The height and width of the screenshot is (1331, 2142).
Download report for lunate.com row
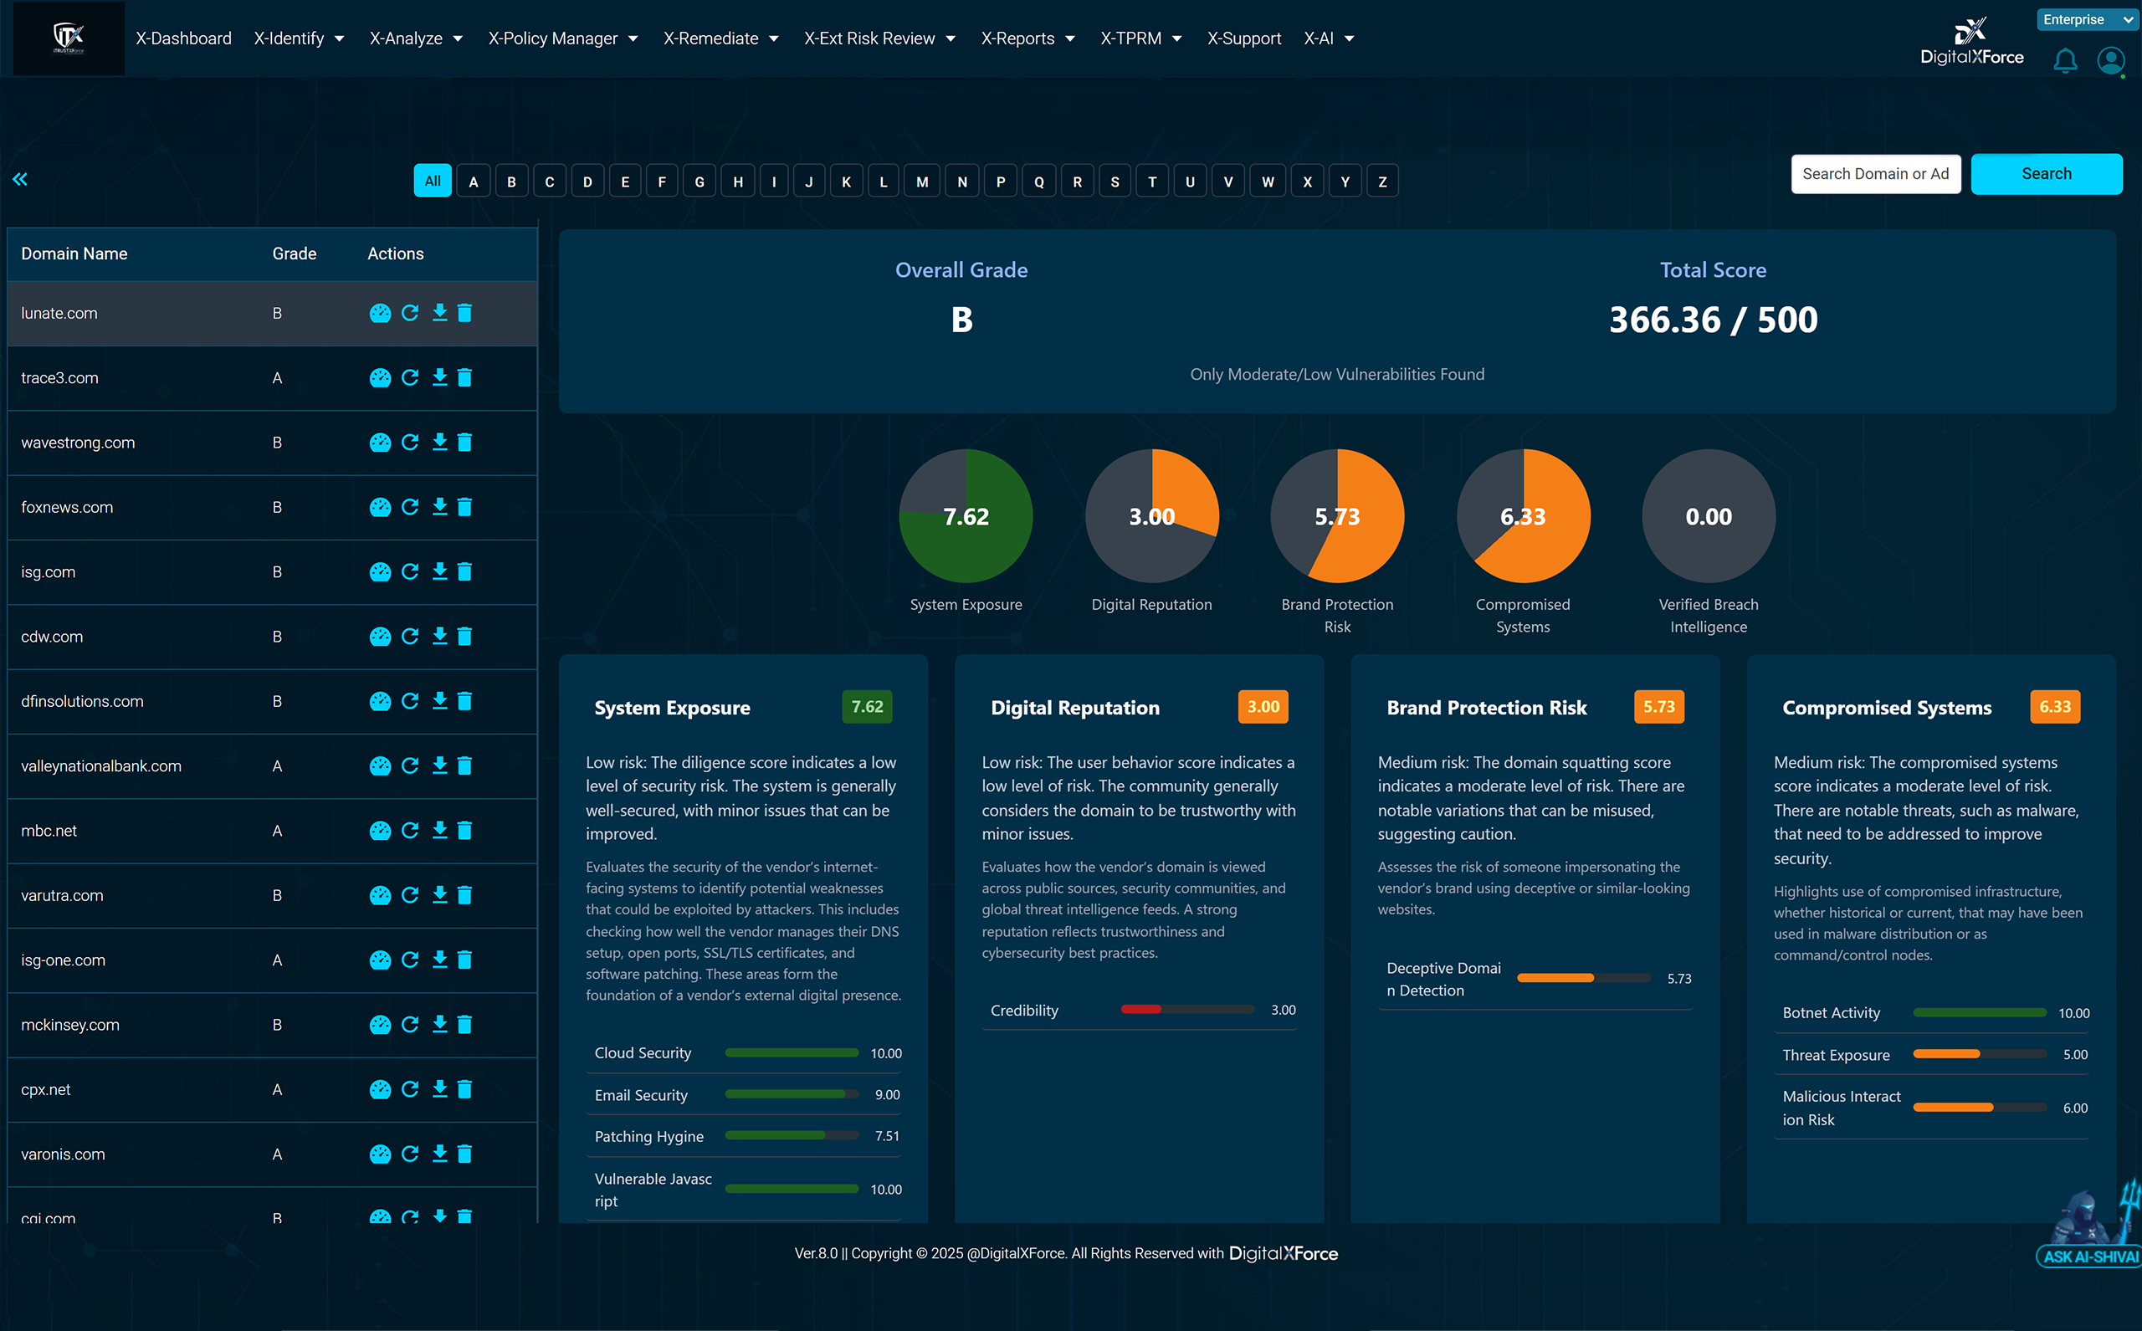[x=439, y=313]
